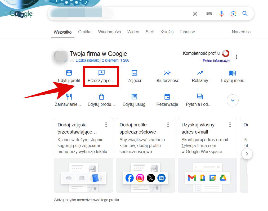Click the Google Docs icon in e-mail card
Viewport: 268px width, 211px height.
(x=203, y=178)
